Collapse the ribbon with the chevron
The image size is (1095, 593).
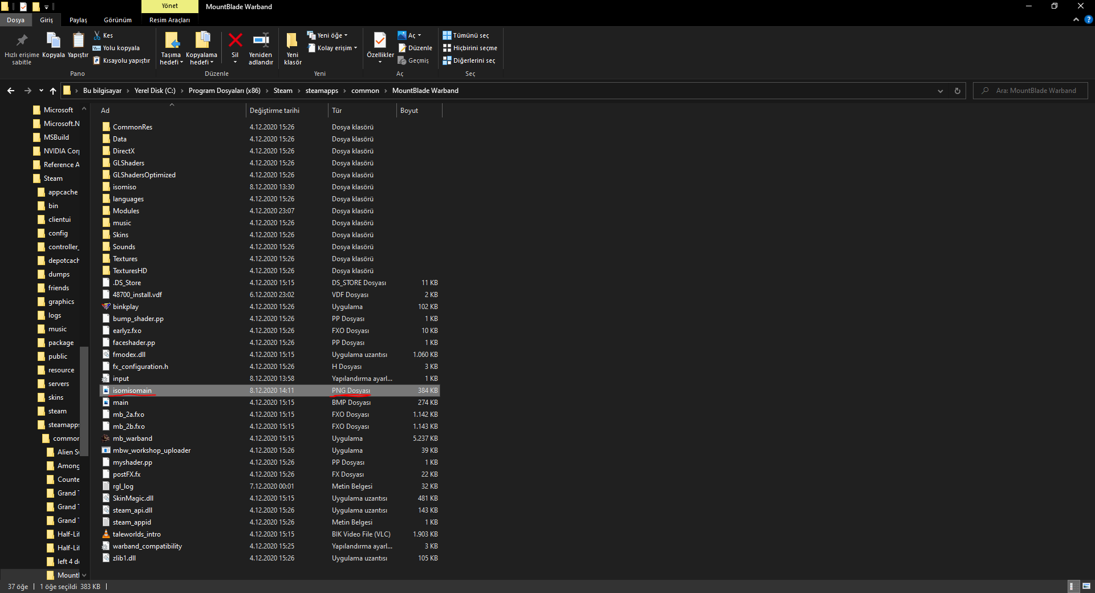click(x=1076, y=20)
